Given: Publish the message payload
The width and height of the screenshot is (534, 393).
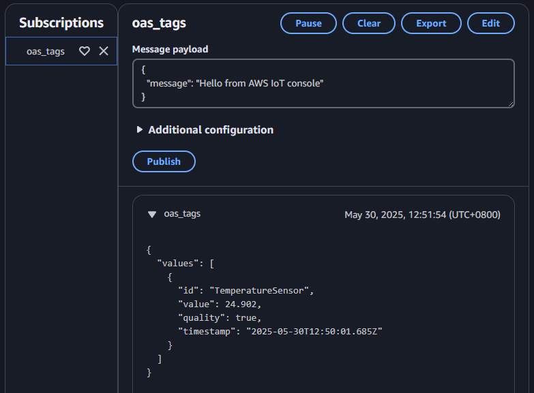Looking at the screenshot, I should pos(164,161).
